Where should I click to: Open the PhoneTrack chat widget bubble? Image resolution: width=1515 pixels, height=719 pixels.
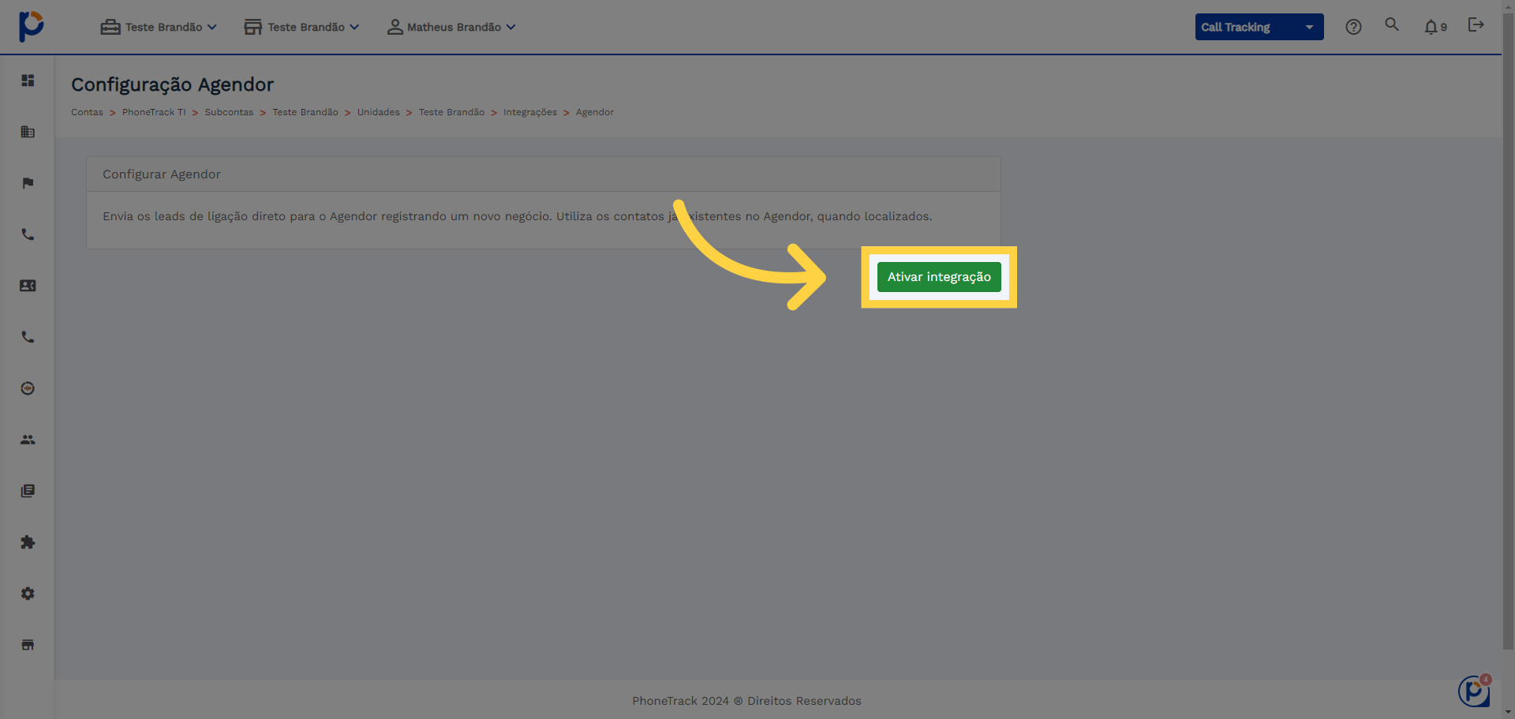(1474, 691)
